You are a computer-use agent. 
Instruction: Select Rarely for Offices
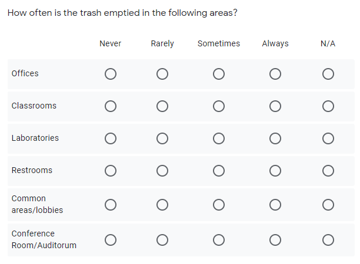tap(162, 74)
